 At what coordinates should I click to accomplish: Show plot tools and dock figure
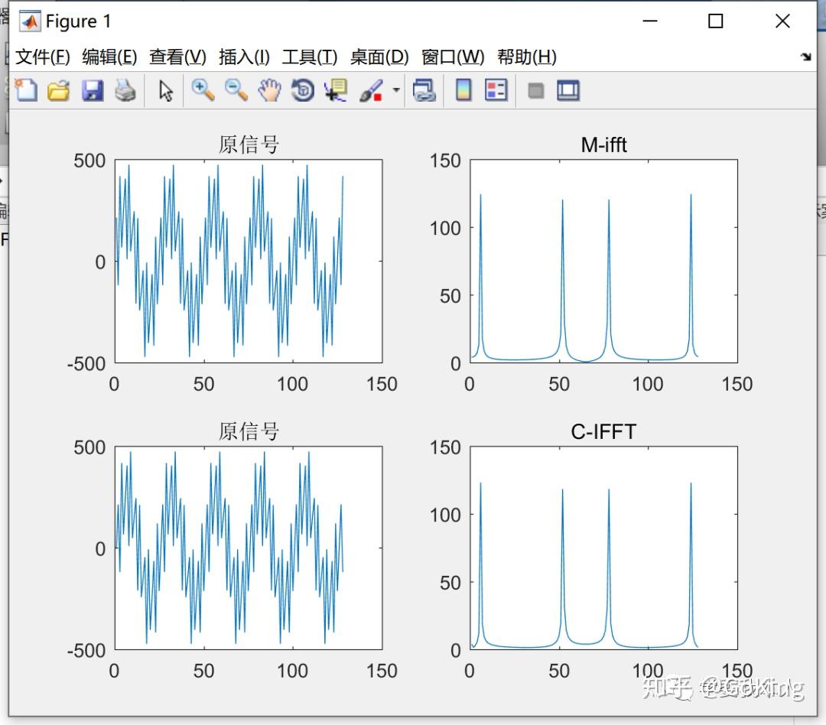(568, 90)
